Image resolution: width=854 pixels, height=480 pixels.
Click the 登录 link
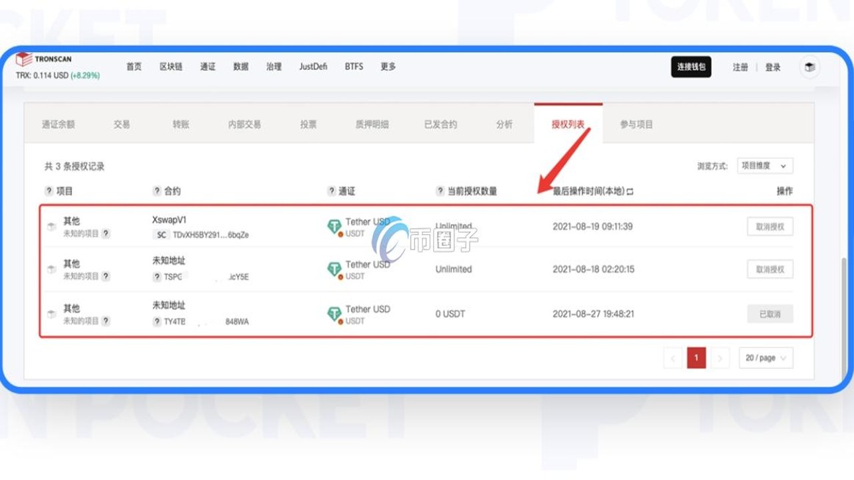(773, 67)
